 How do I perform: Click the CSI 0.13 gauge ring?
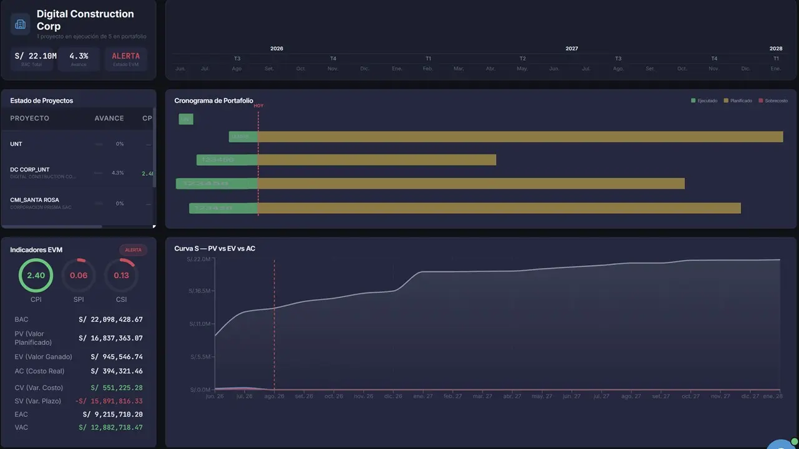[x=121, y=275]
